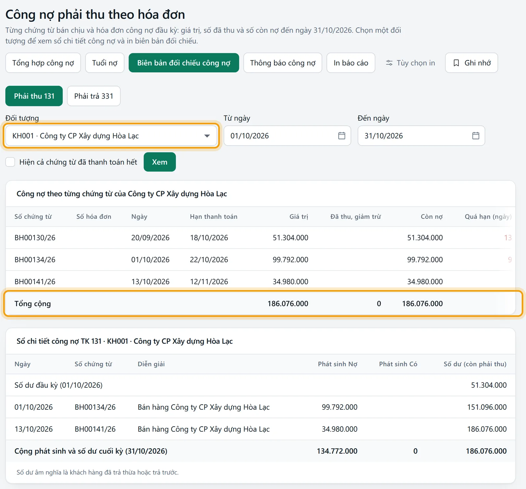Open the calendar icon in Từ ngày field
This screenshot has width=526, height=489.
click(x=342, y=135)
